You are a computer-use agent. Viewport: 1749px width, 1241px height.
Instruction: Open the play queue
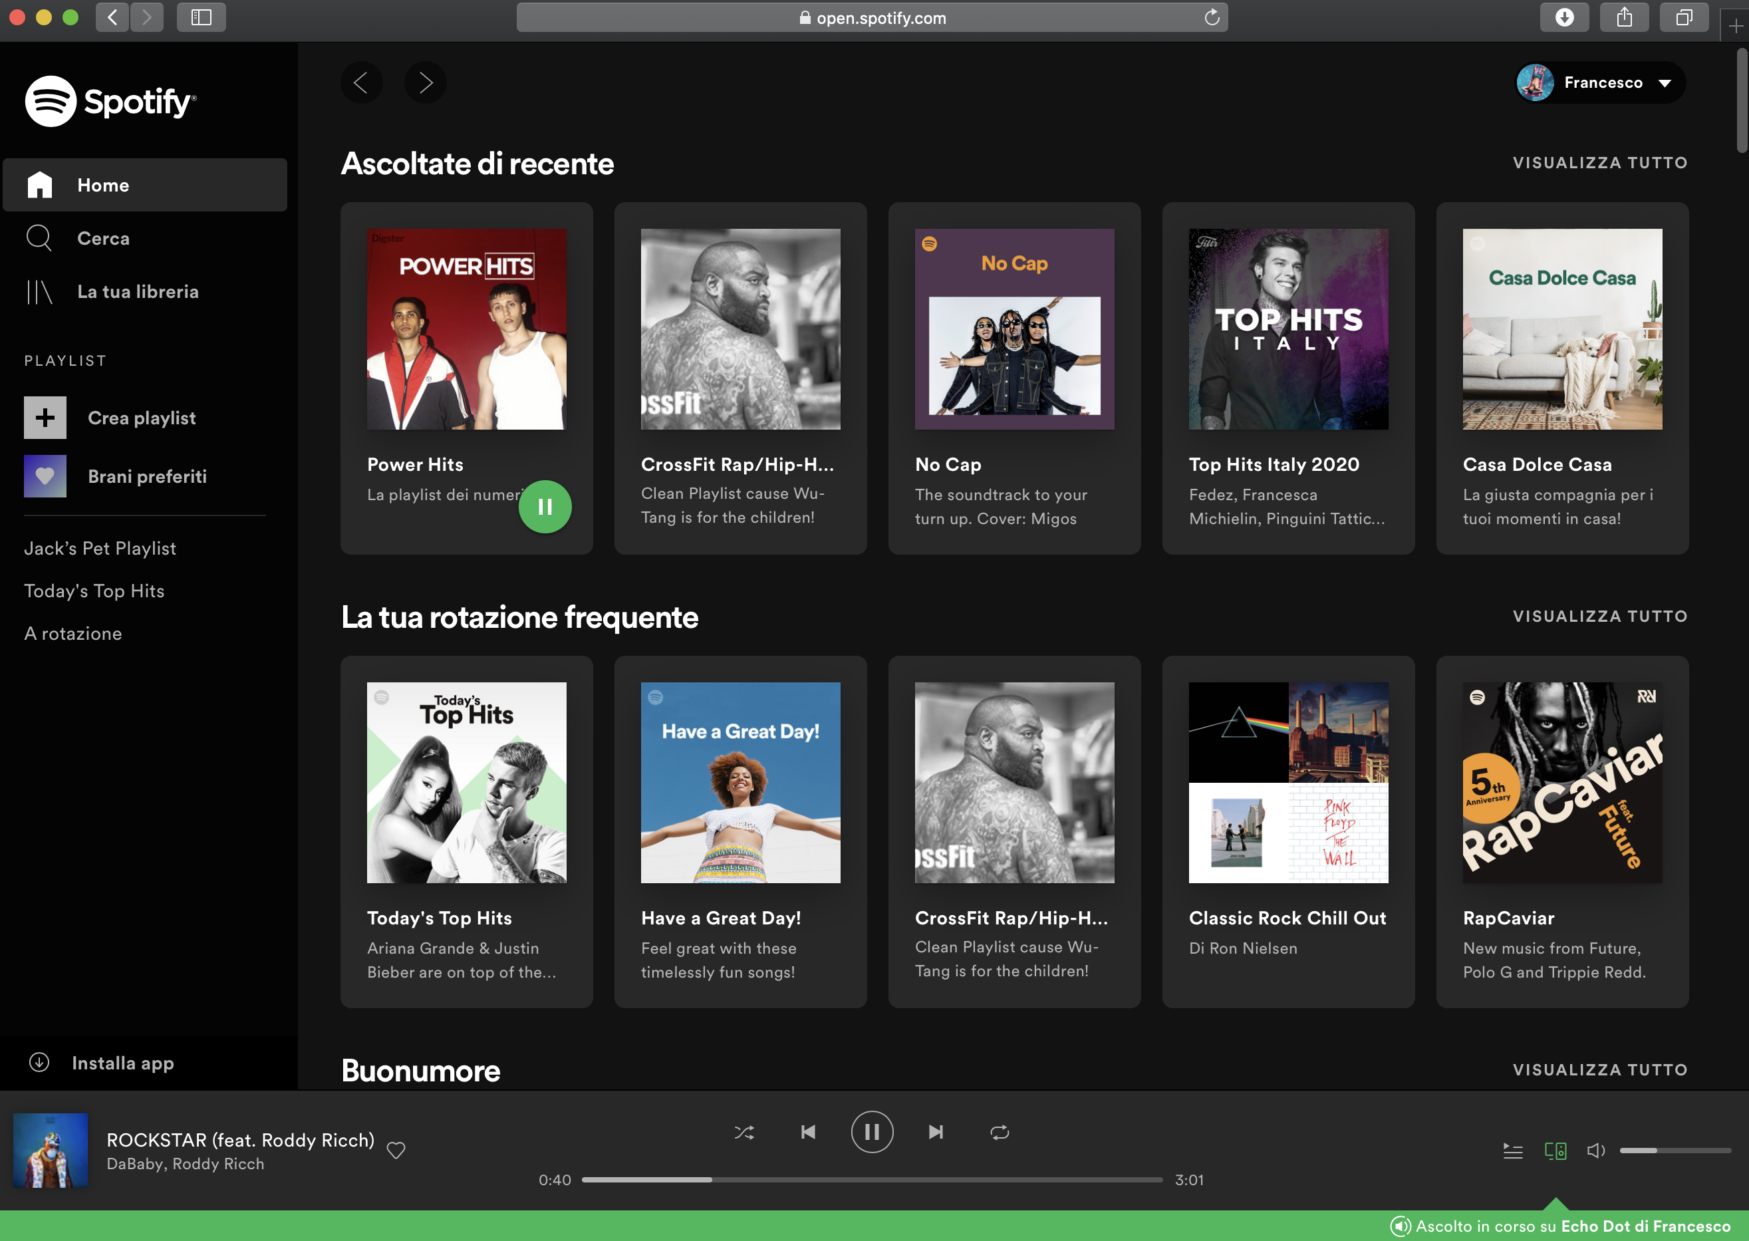pyautogui.click(x=1513, y=1151)
